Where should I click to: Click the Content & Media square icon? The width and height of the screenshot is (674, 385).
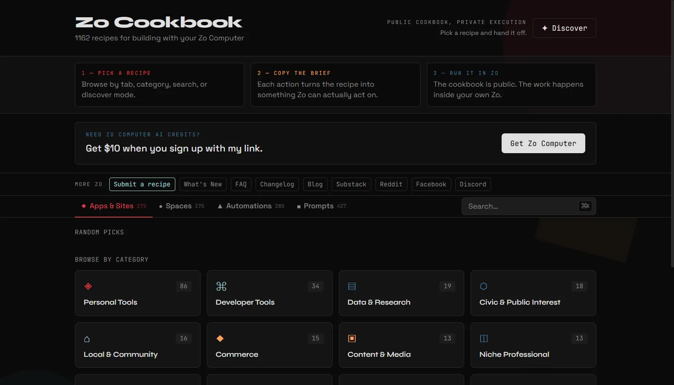(x=352, y=338)
